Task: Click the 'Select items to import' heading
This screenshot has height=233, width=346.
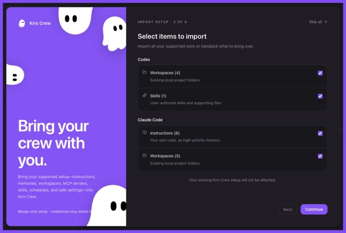Action: tap(172, 36)
